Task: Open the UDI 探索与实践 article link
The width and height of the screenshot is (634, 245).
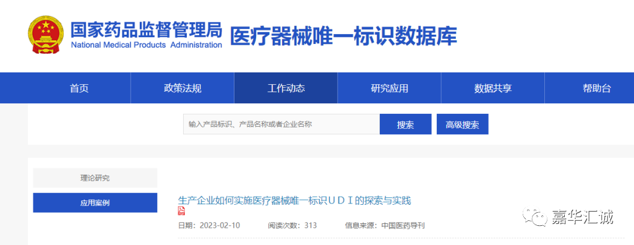Action: coord(294,200)
